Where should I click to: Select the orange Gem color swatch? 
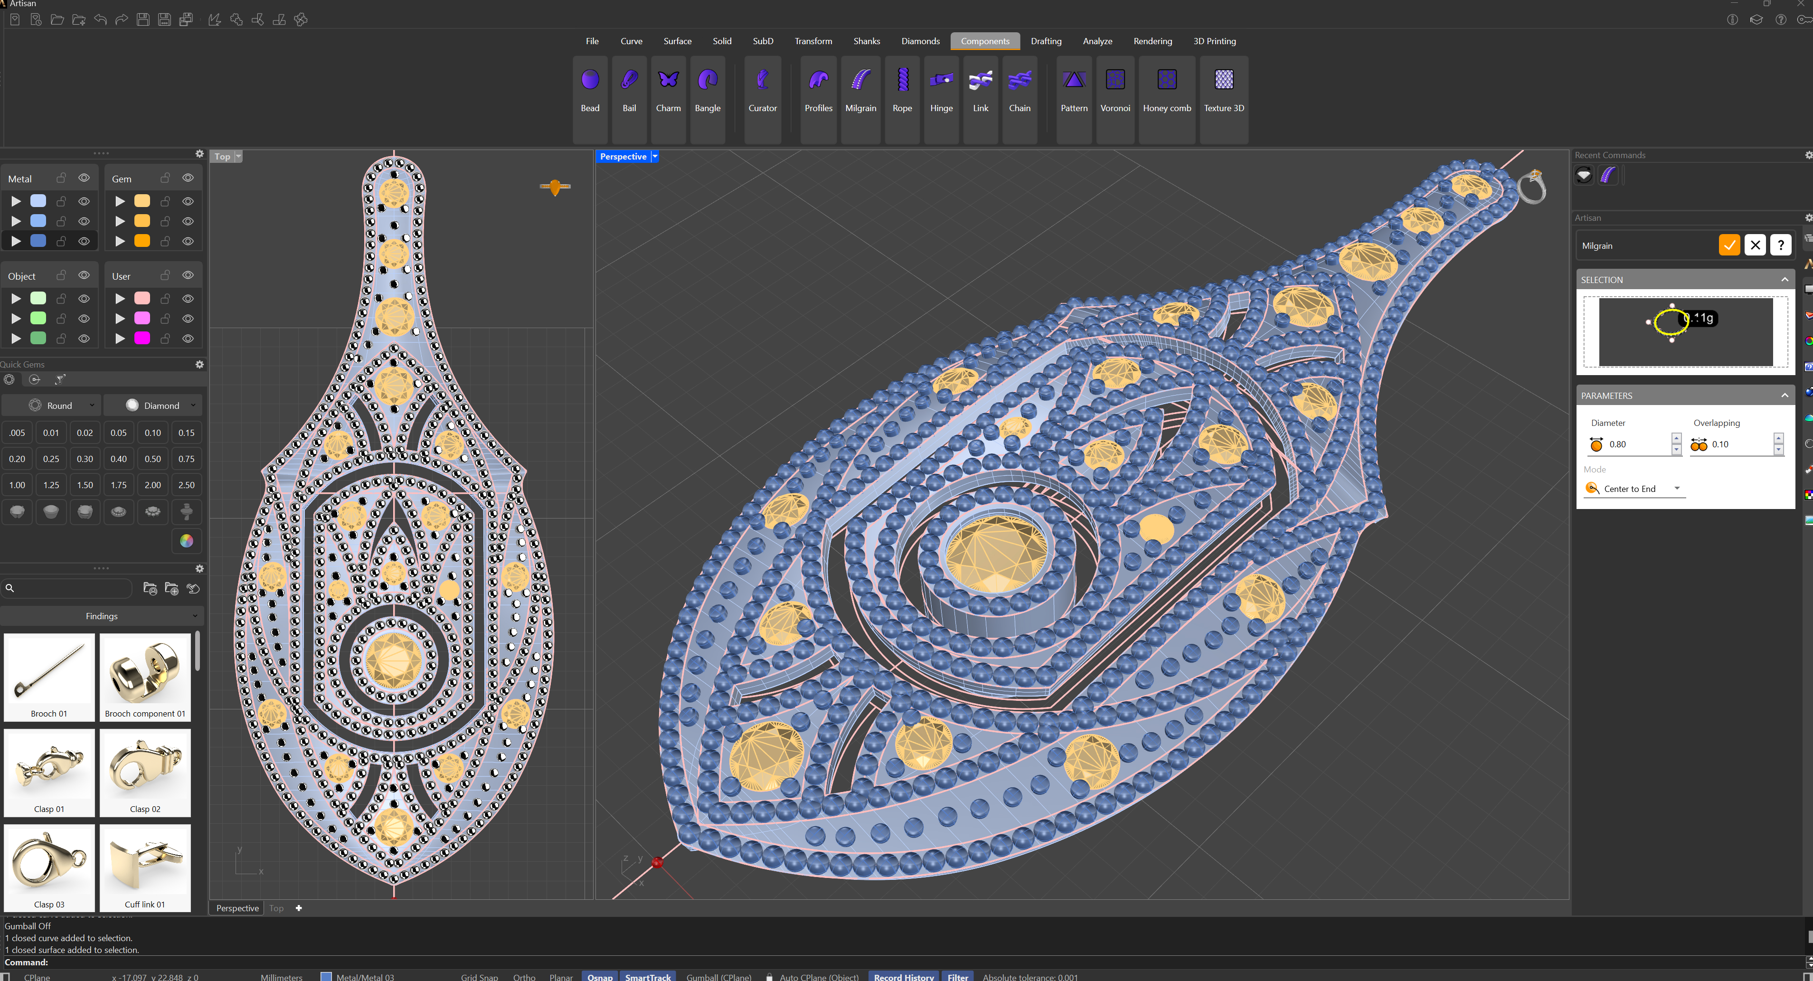(x=142, y=241)
